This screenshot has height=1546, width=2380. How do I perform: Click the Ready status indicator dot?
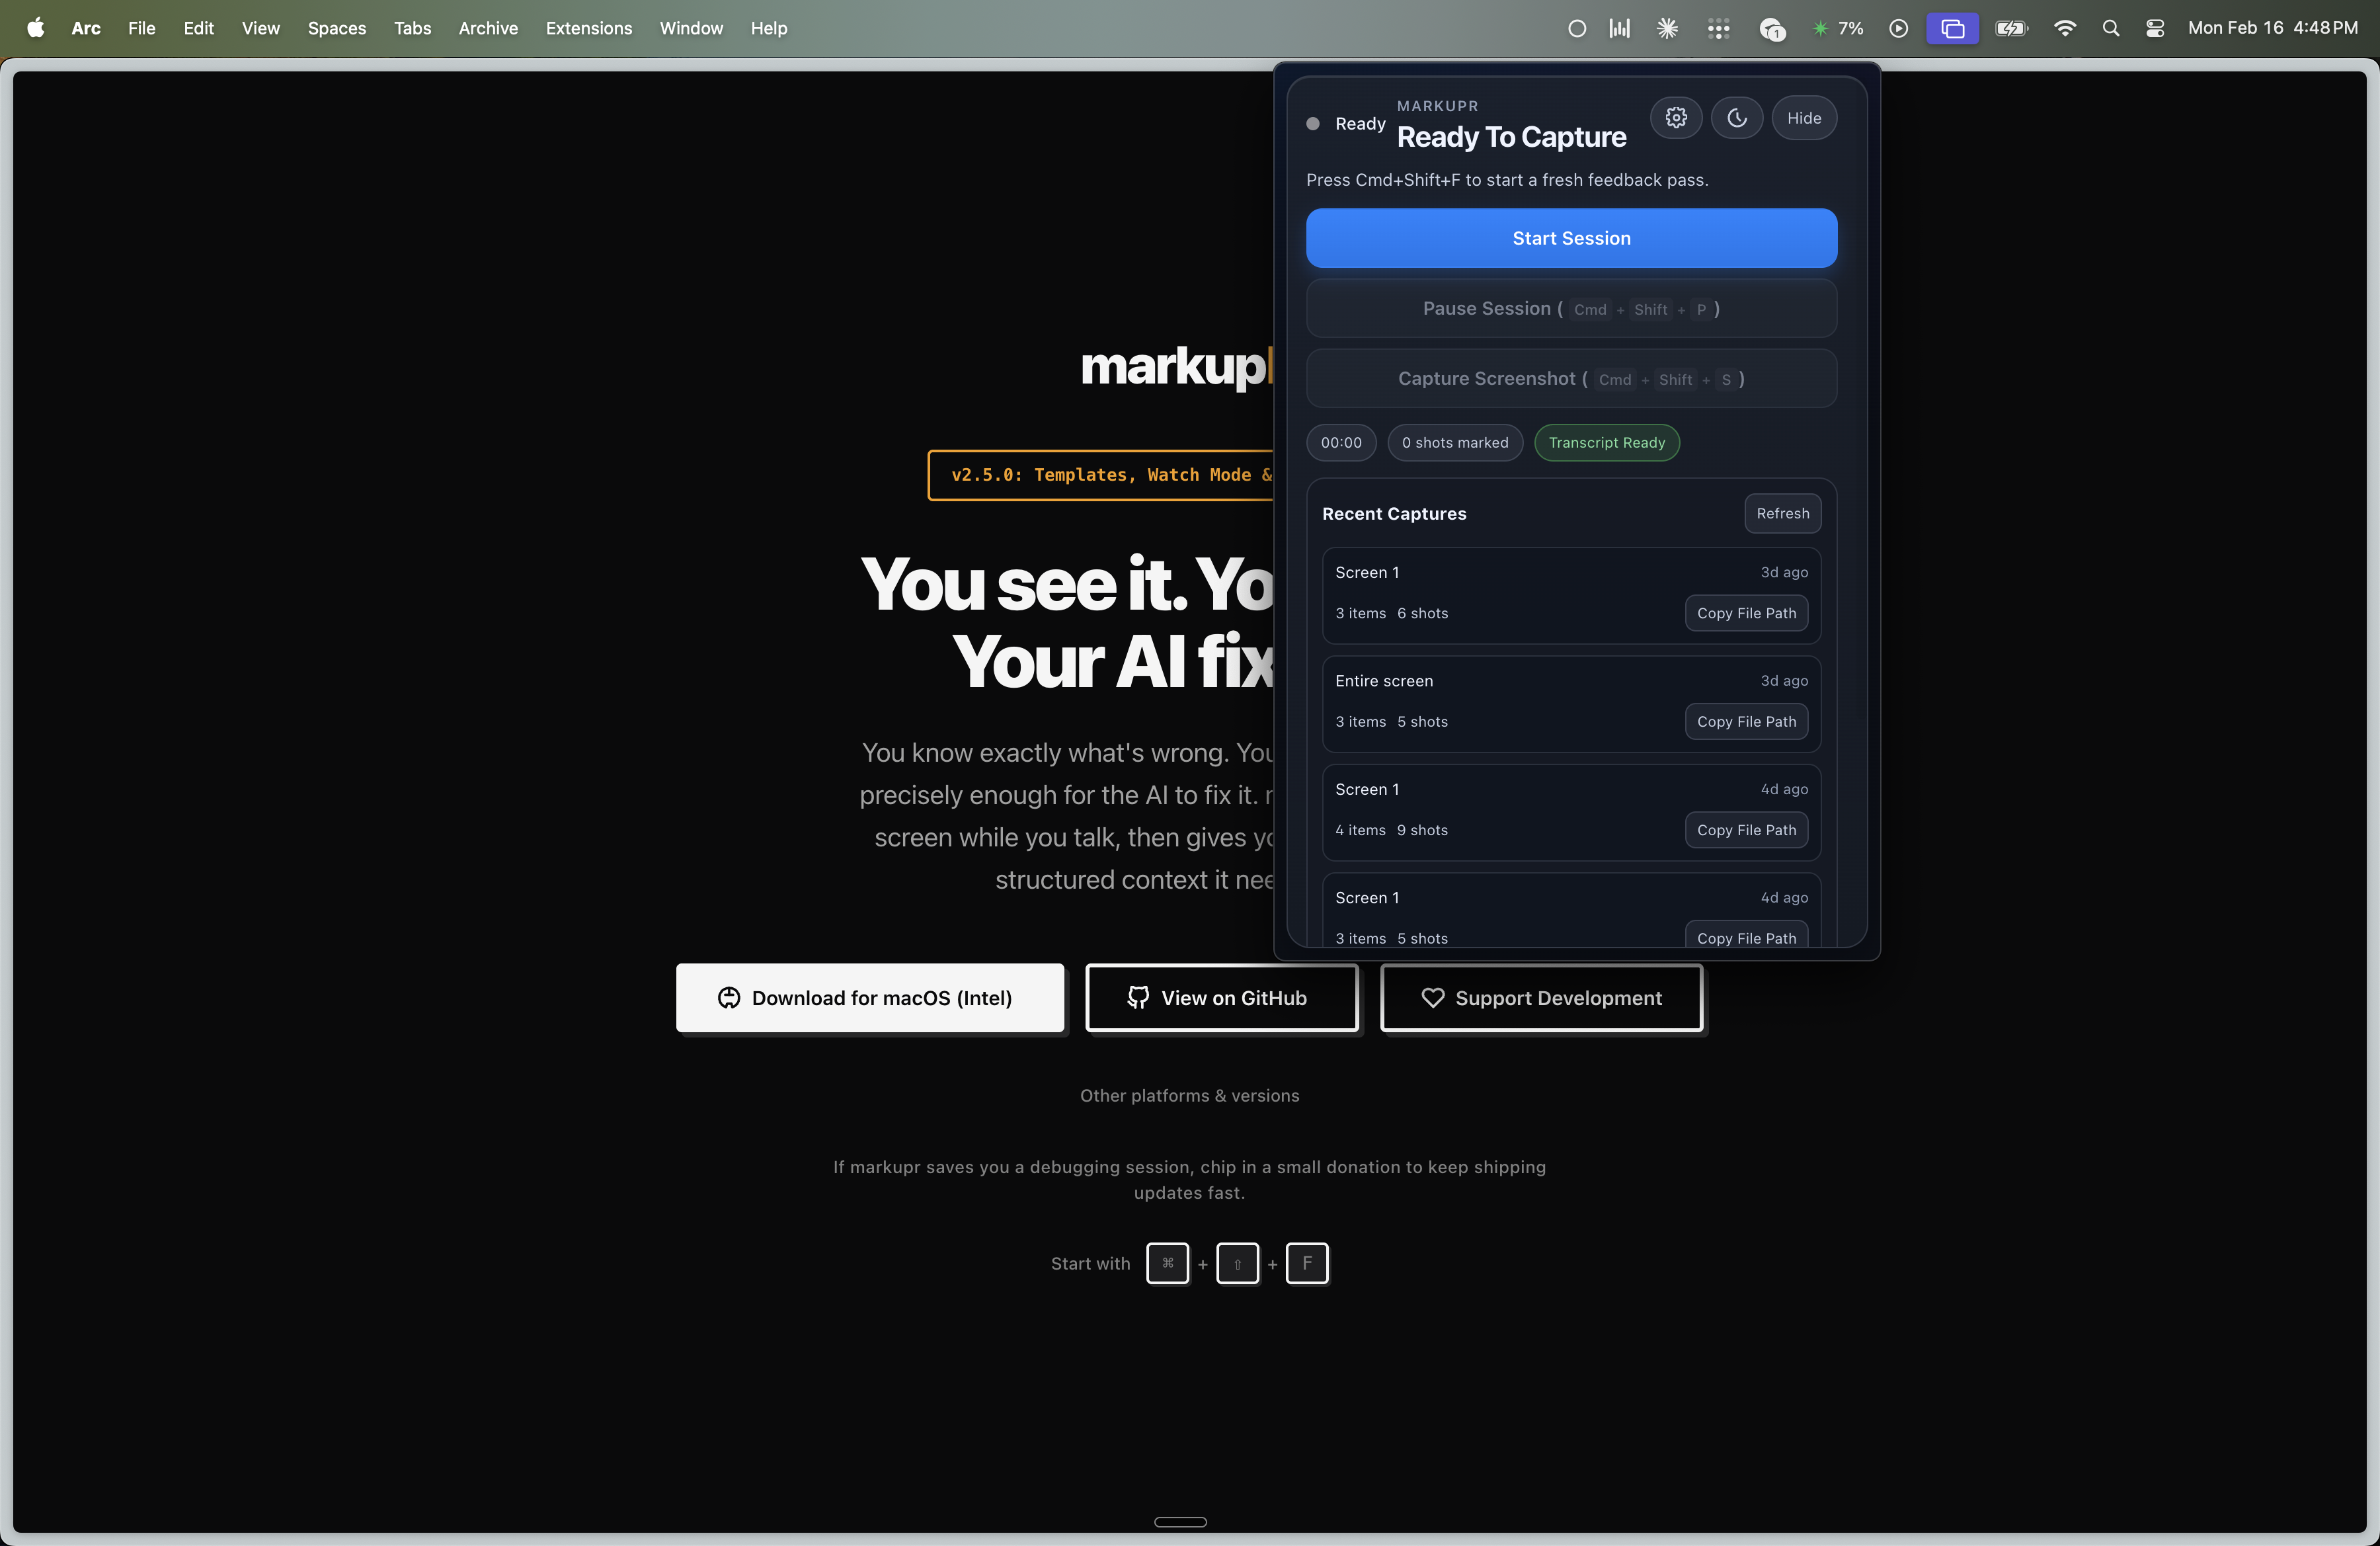point(1312,124)
